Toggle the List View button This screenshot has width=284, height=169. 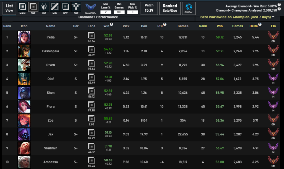coord(9,8)
